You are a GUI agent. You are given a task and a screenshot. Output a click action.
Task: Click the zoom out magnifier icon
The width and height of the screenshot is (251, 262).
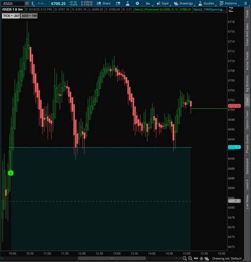(x=184, y=259)
